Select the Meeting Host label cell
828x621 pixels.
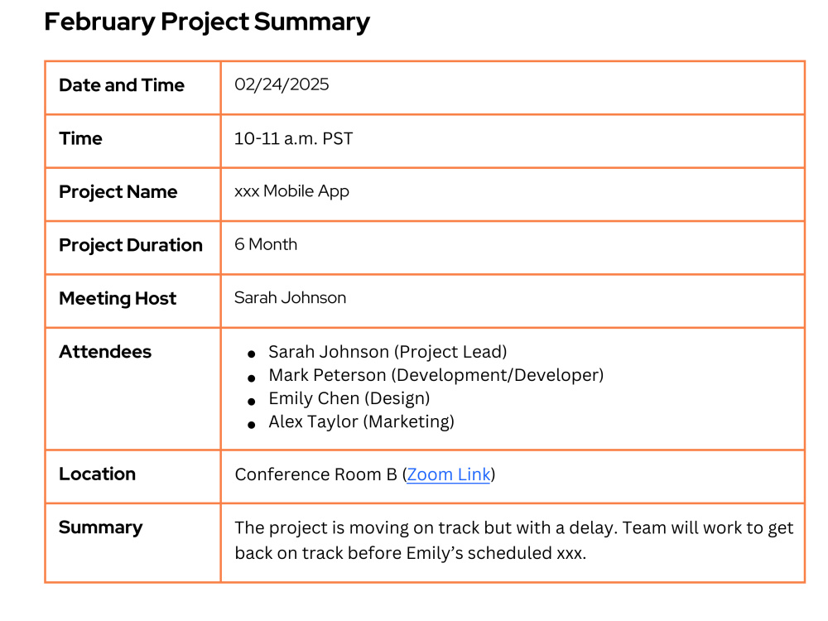click(x=133, y=301)
